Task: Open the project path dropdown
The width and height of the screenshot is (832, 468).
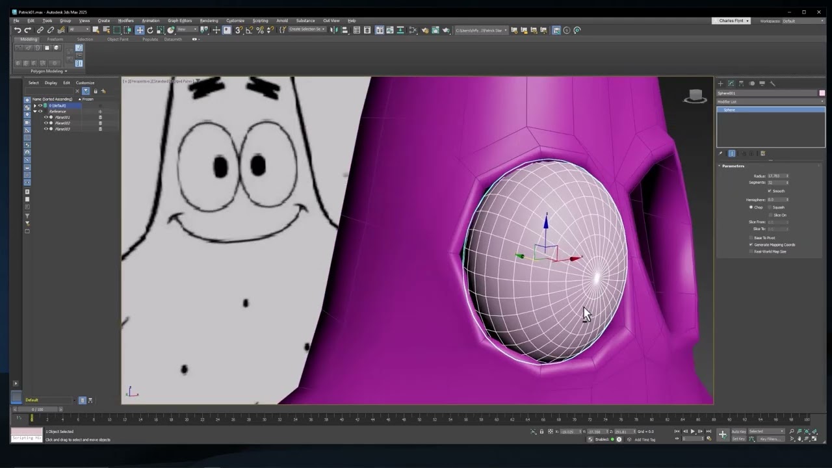Action: (481, 30)
